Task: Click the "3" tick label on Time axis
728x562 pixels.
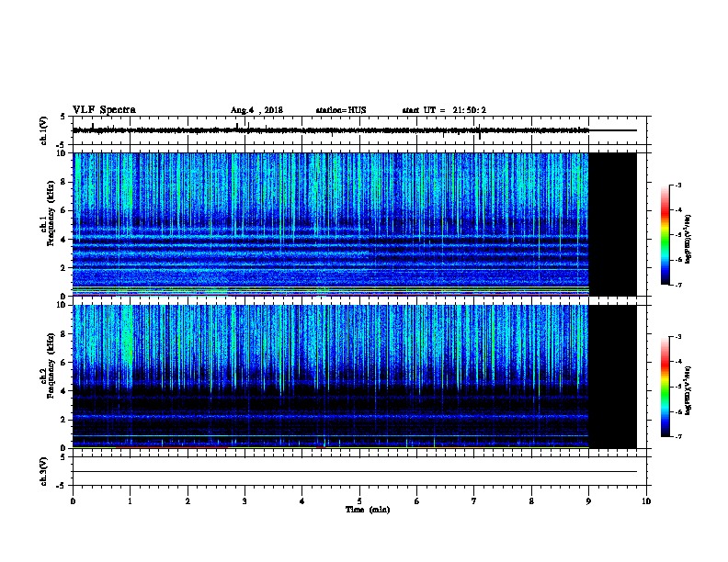Action: tap(245, 500)
